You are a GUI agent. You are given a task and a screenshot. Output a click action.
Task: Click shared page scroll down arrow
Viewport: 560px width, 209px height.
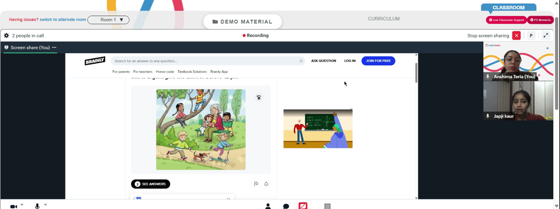pos(416,198)
